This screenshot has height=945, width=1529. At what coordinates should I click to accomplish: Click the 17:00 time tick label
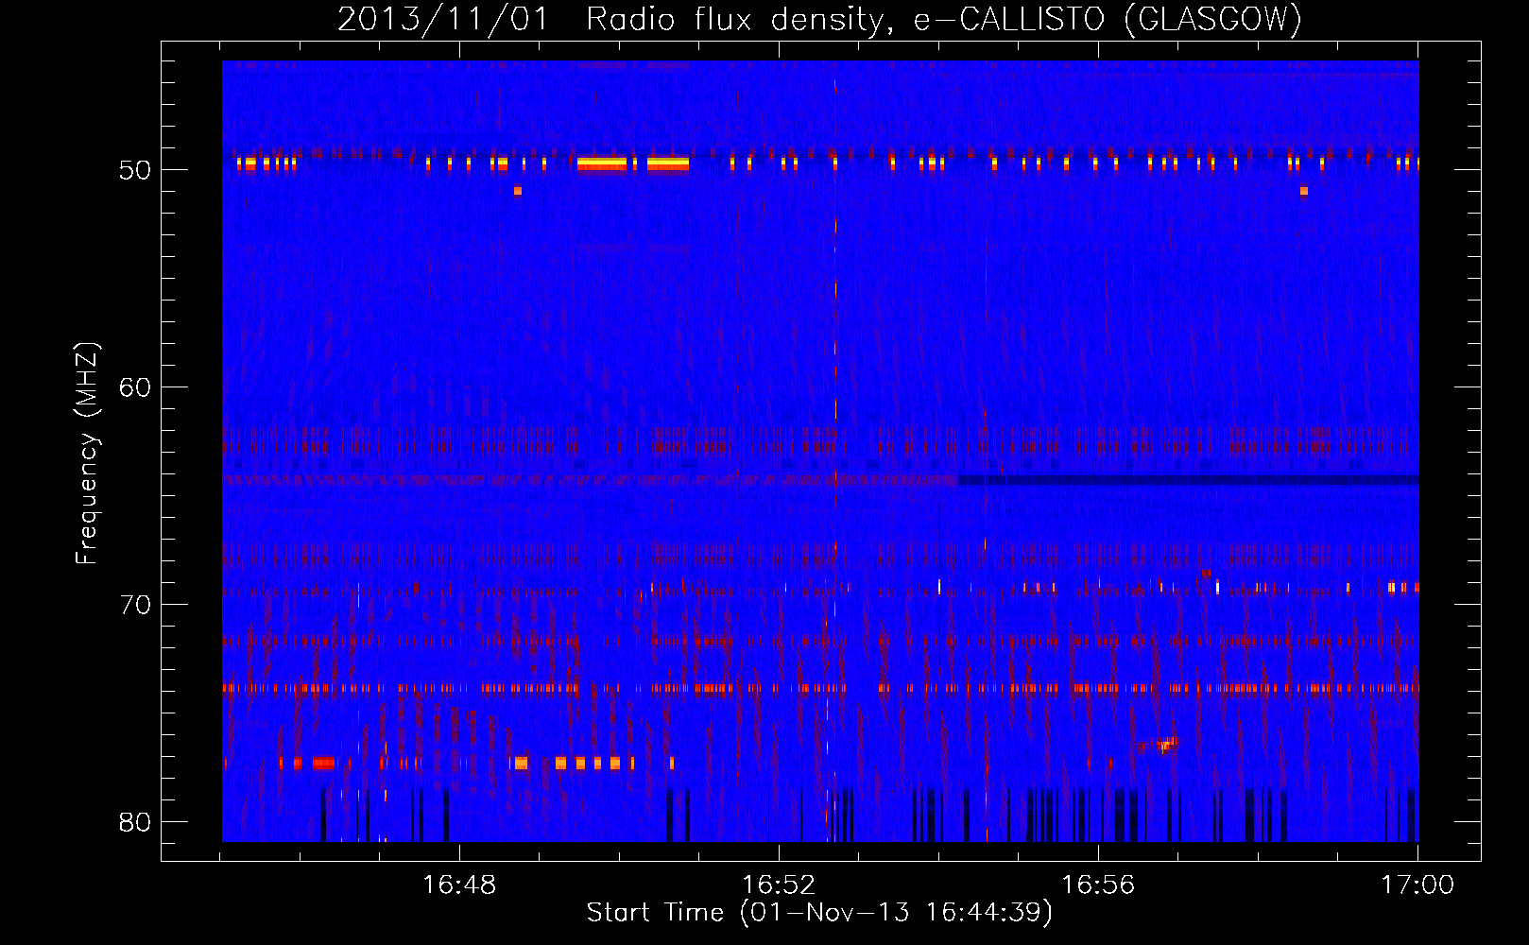1417,885
